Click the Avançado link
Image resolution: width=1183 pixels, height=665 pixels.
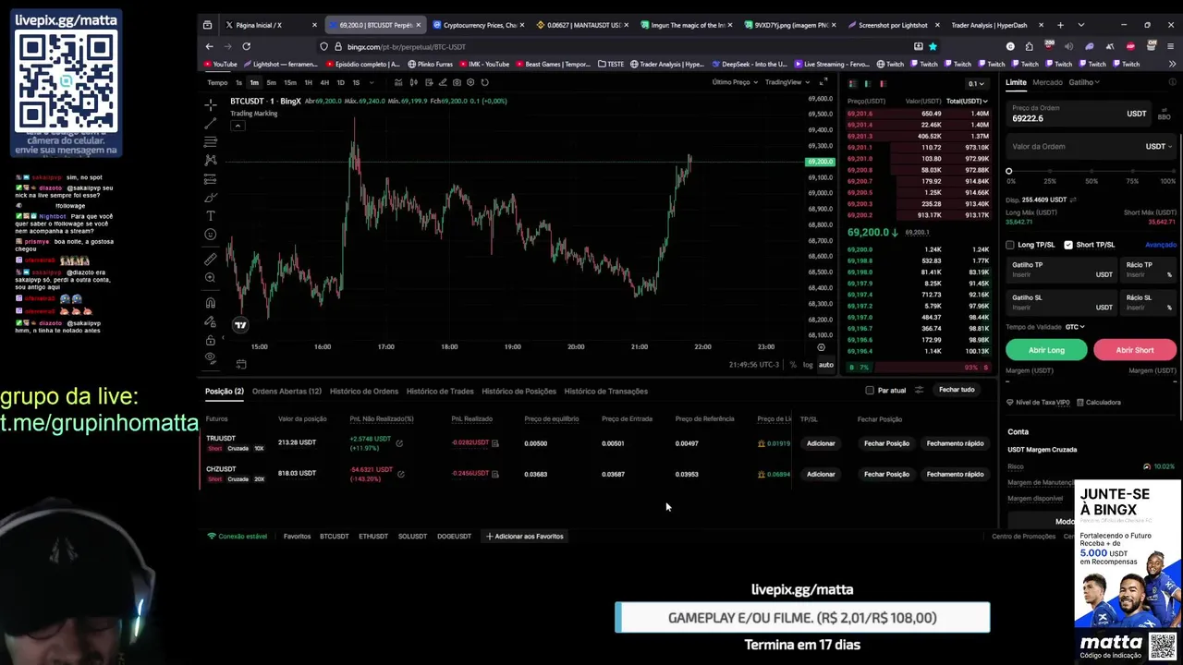(x=1161, y=245)
